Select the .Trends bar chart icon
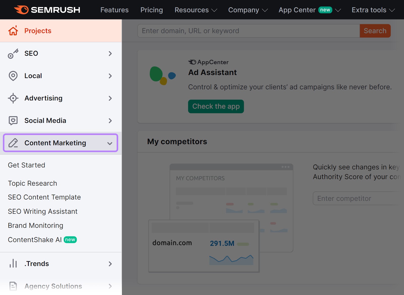Viewport: 404px width, 295px height. (x=13, y=263)
